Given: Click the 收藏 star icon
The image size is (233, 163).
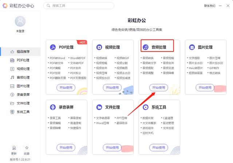Looking at the screenshot, I should 27,148.
